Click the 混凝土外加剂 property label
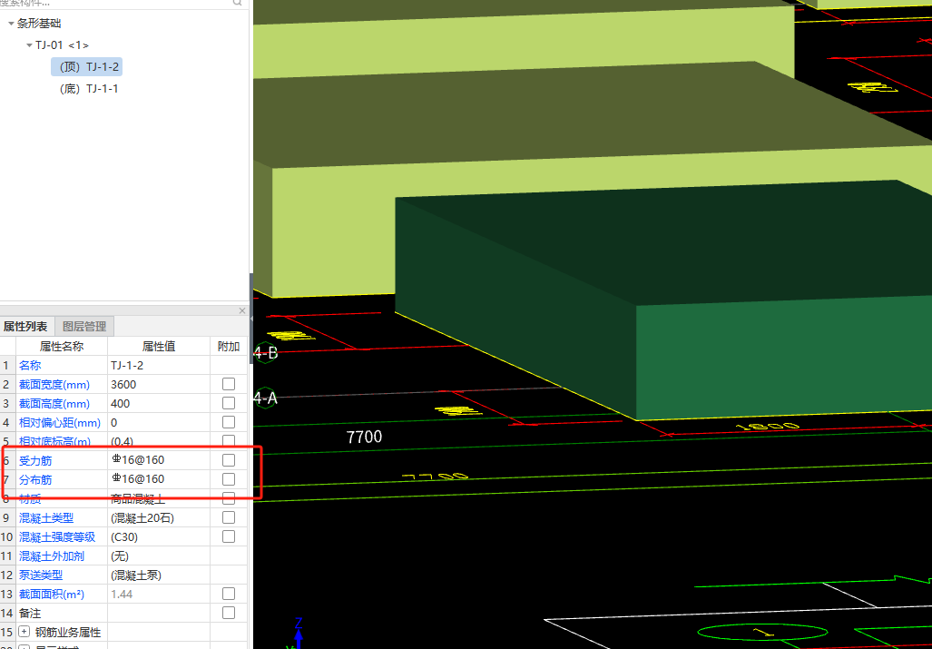Viewport: 932px width, 649px height. [51, 556]
